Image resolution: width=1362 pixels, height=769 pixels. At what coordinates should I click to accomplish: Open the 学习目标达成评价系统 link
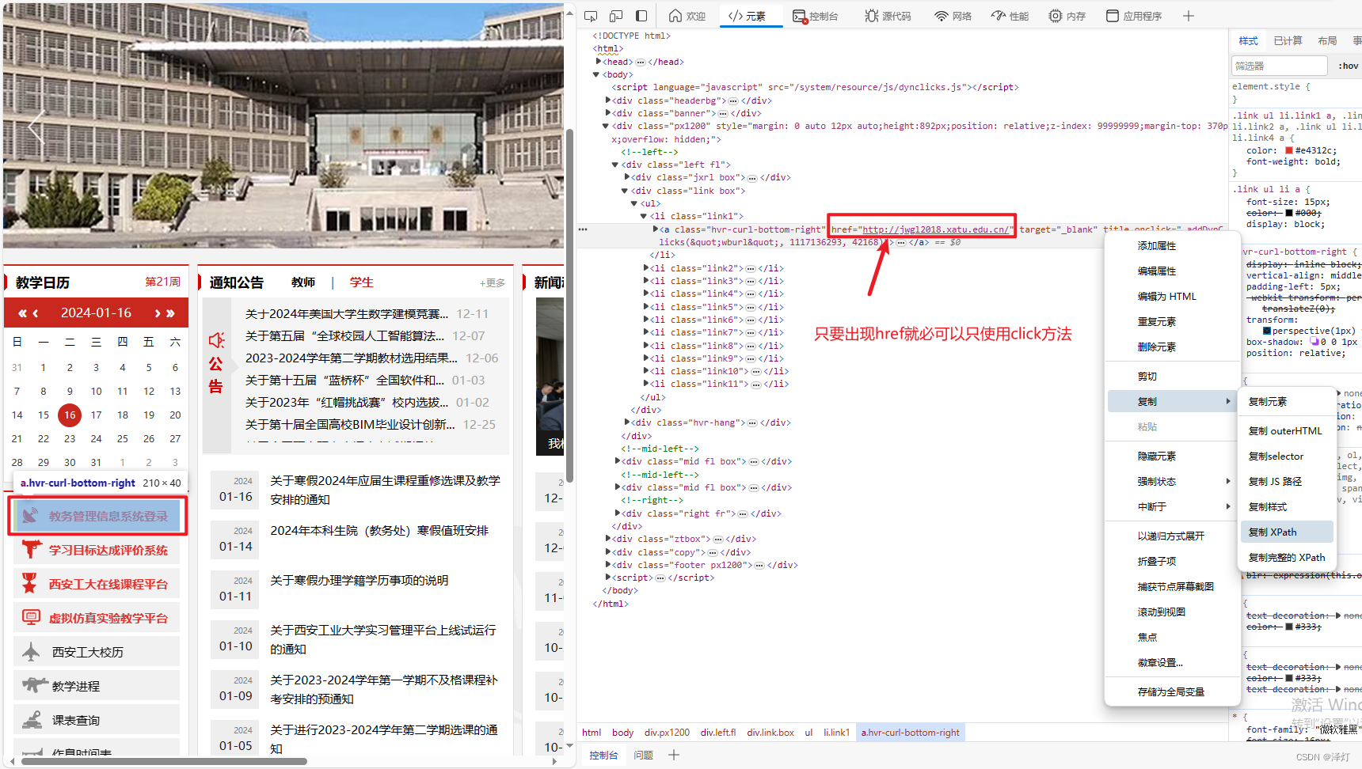97,550
